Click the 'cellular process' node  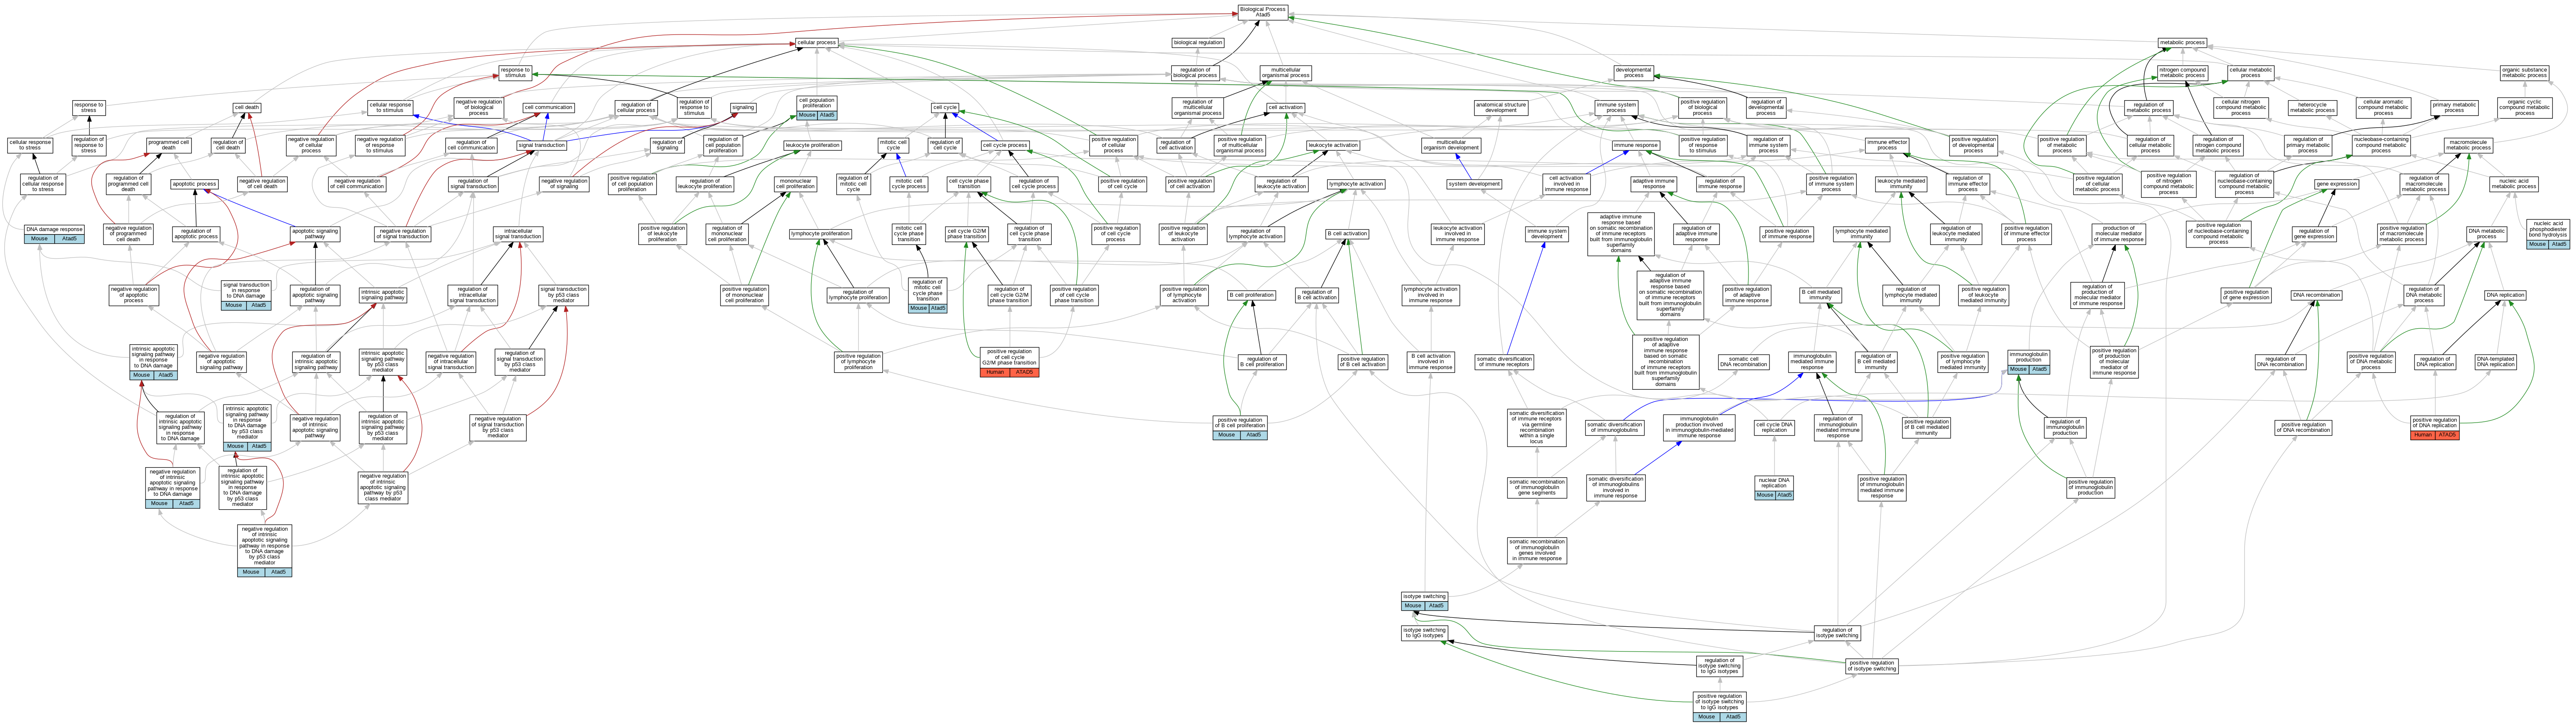pyautogui.click(x=817, y=42)
